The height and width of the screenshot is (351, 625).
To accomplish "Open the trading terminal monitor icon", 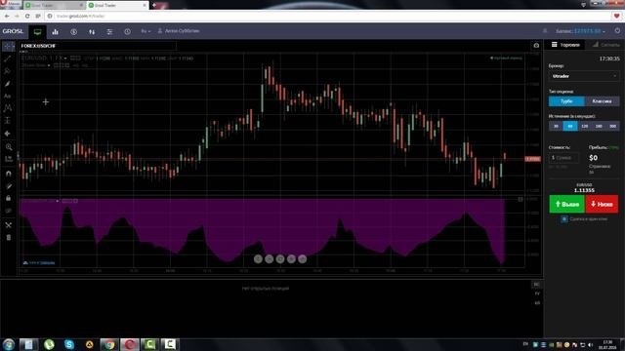I will click(x=37, y=31).
